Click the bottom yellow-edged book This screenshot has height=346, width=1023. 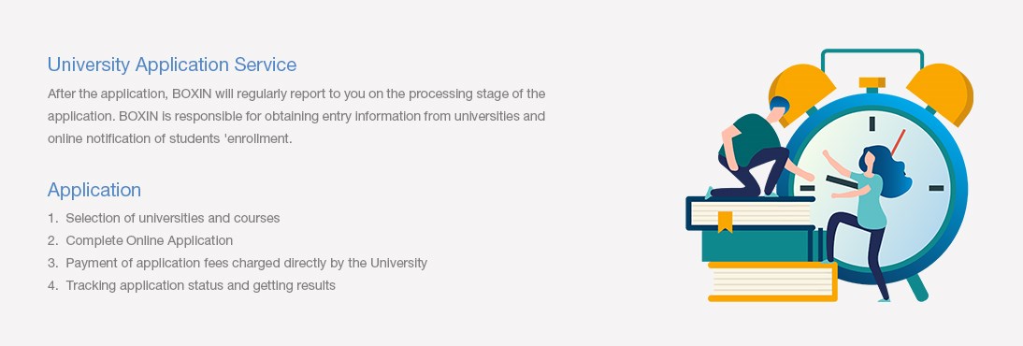click(x=772, y=281)
